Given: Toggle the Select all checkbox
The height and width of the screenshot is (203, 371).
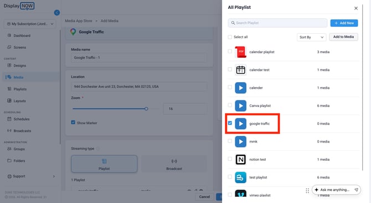Looking at the screenshot, I should pyautogui.click(x=230, y=37).
